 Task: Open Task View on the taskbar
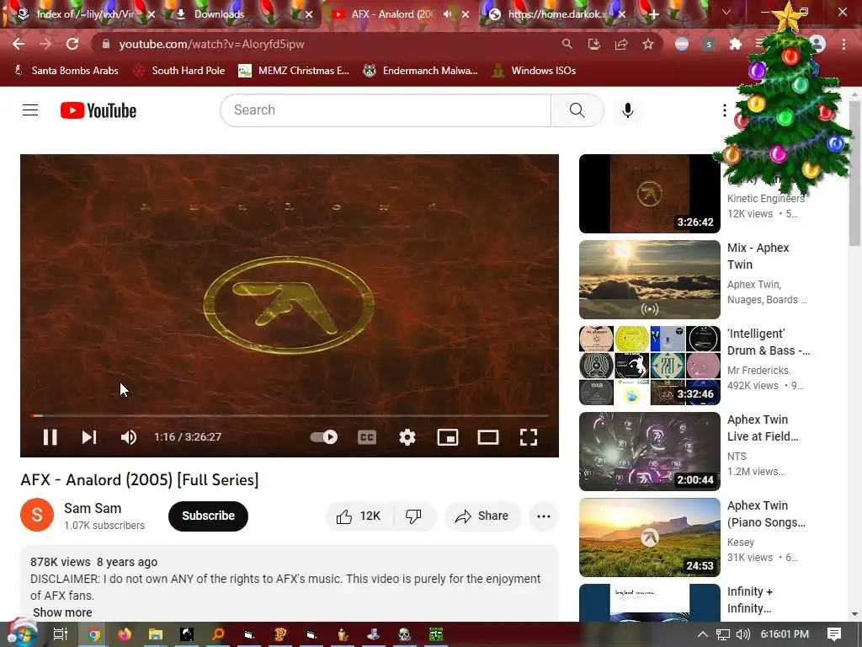[x=60, y=634]
